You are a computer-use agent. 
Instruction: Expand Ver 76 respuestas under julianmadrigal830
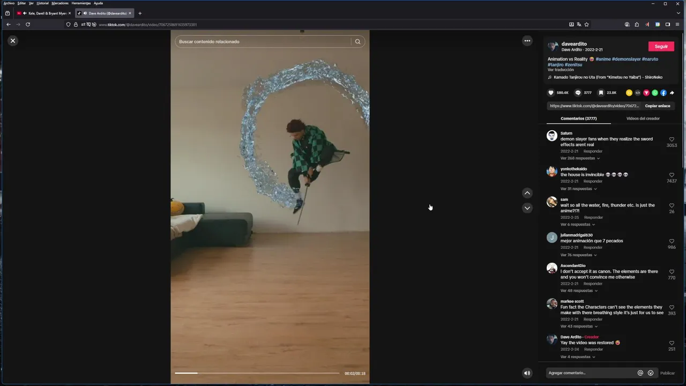tap(579, 255)
